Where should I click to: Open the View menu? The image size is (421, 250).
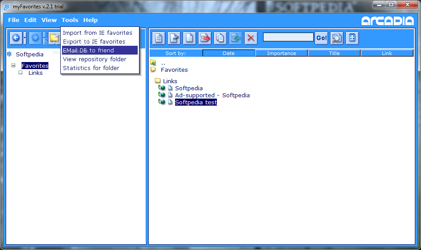49,20
